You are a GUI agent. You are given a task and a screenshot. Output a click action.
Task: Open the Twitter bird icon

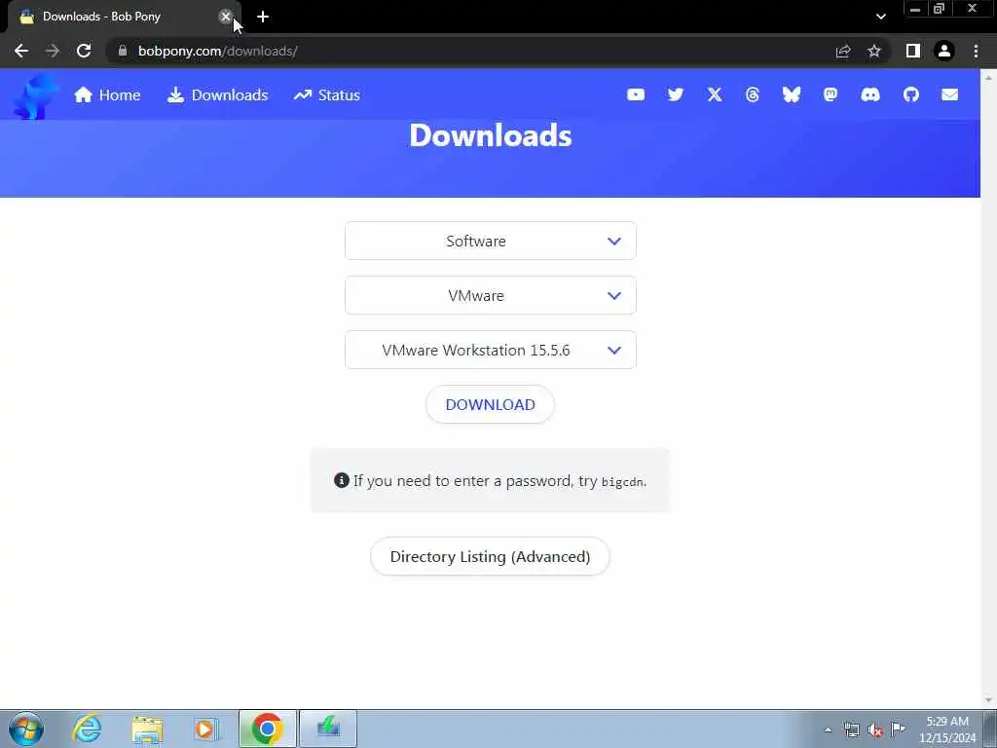[676, 94]
